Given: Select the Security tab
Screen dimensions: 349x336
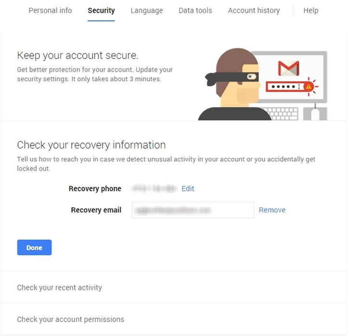Looking at the screenshot, I should 101,11.
